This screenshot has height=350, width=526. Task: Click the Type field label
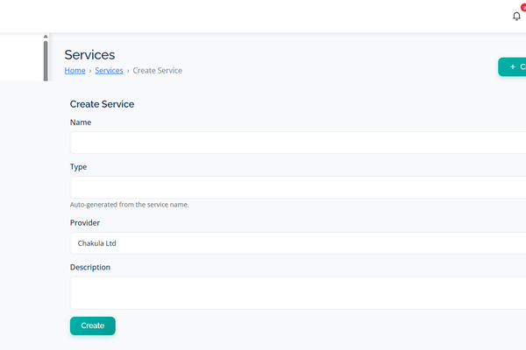tap(79, 166)
